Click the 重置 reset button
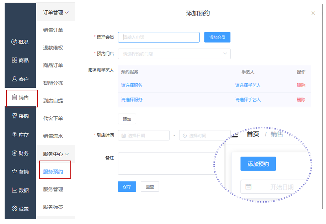Screen dimensions: 326x224 point(150,186)
